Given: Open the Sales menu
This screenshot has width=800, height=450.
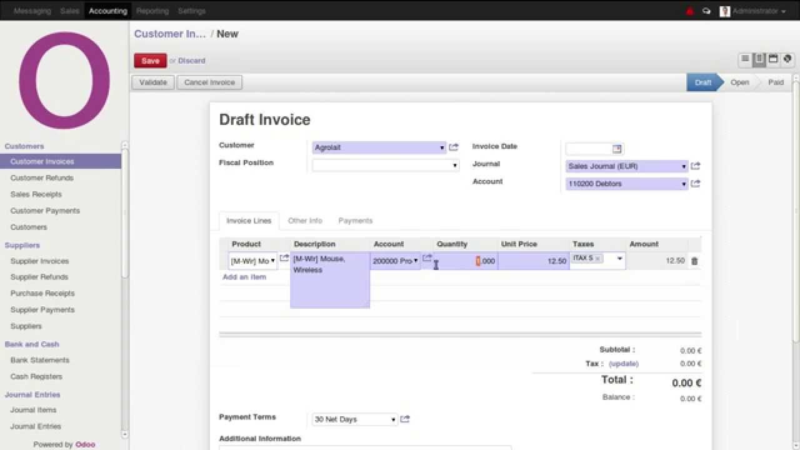Looking at the screenshot, I should [70, 11].
